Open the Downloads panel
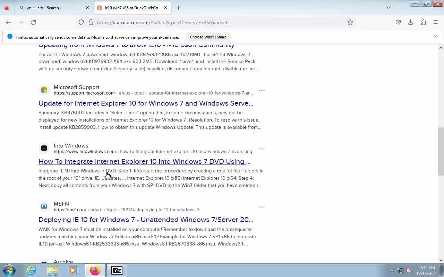 pyautogui.click(x=411, y=22)
